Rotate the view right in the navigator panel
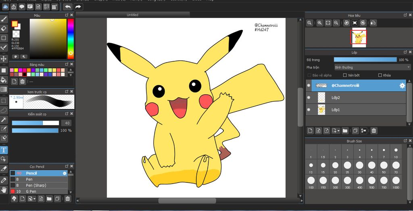413x211 pixels. point(363,23)
